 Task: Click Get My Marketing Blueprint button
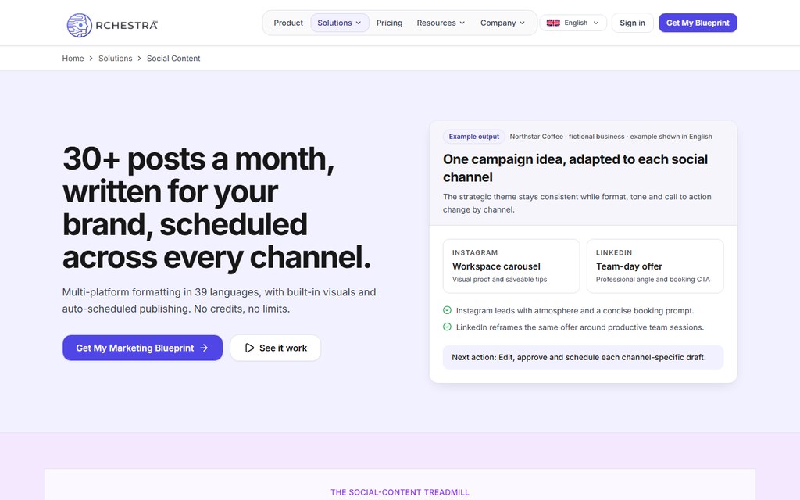pos(142,348)
